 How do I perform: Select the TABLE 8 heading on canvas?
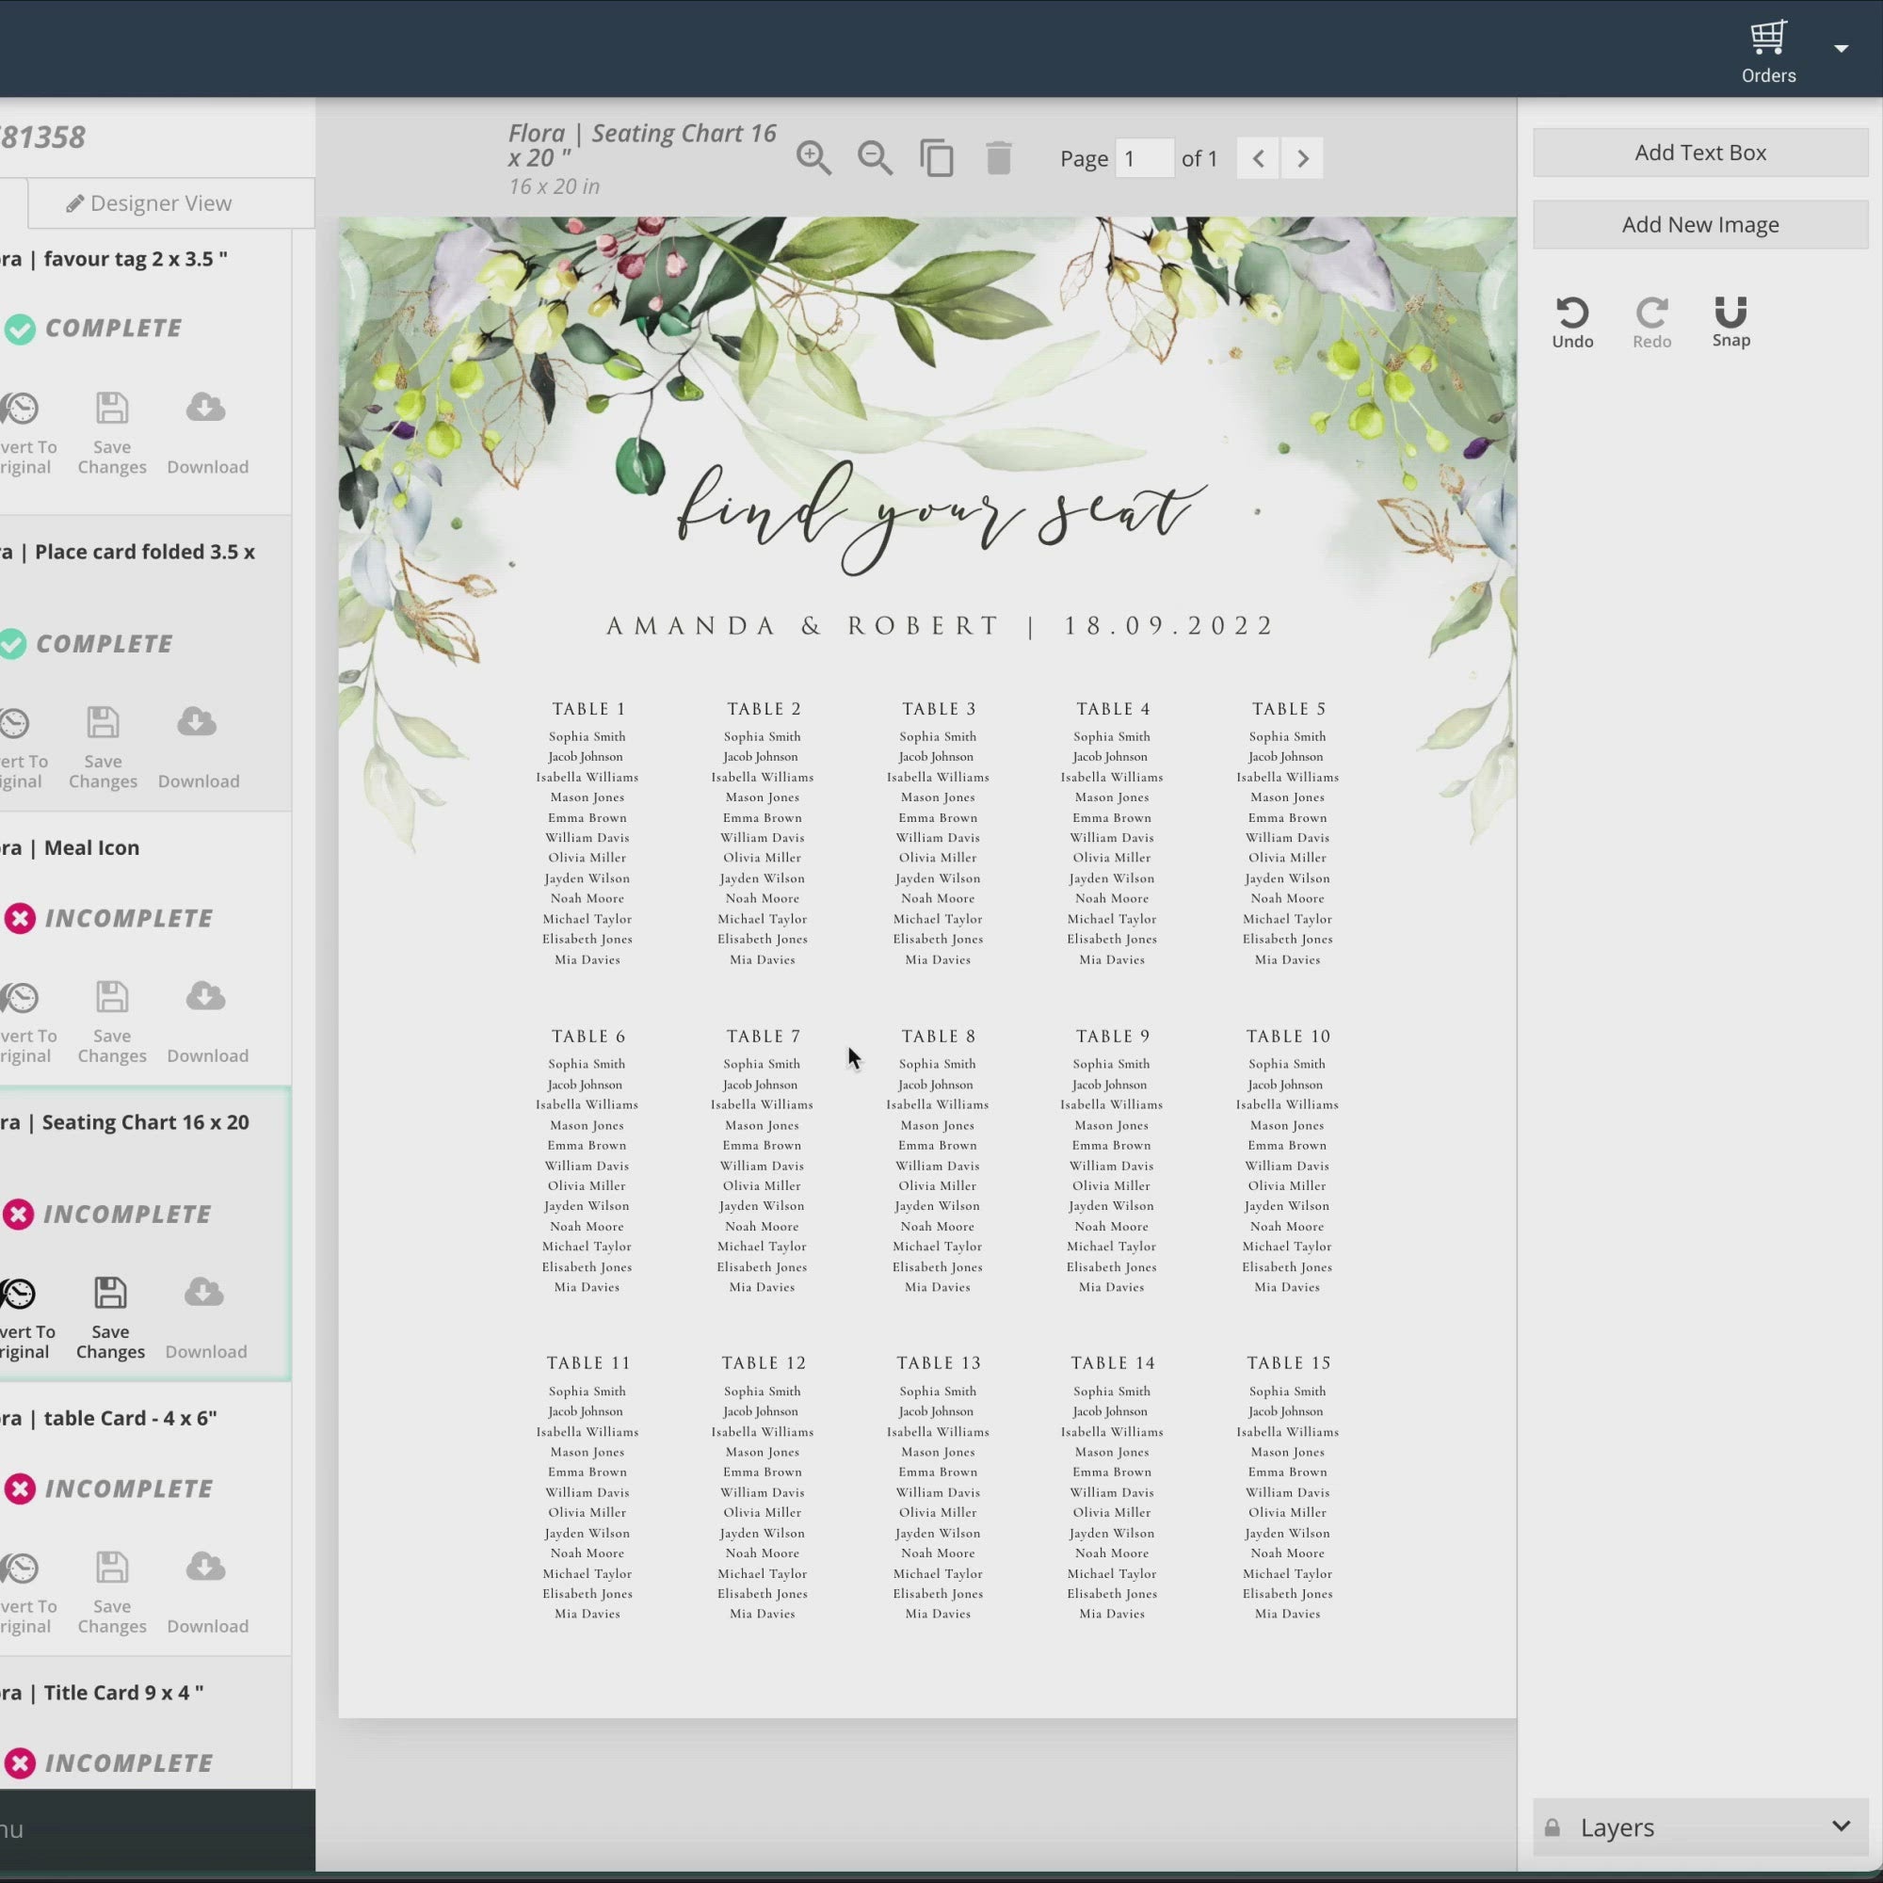[938, 1036]
